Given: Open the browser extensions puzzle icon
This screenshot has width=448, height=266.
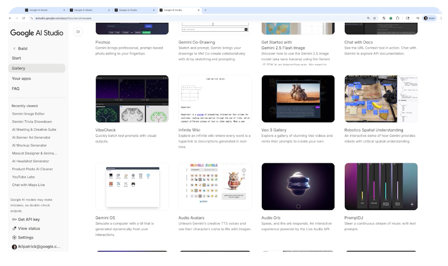Looking at the screenshot, I should (x=397, y=18).
